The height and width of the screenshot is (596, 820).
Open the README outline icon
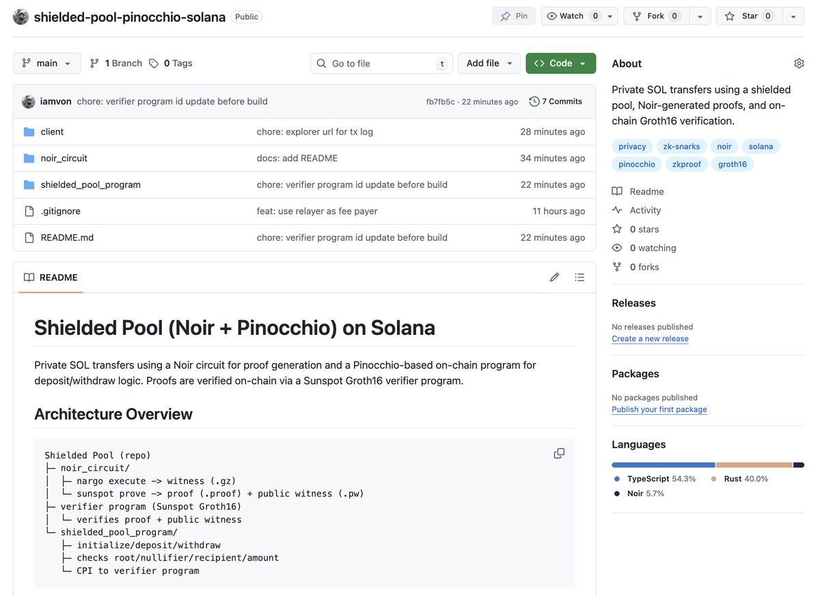coord(579,277)
